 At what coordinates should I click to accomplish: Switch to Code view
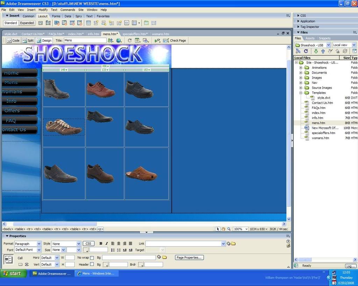(x=14, y=41)
